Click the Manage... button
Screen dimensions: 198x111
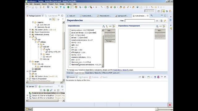110,41
